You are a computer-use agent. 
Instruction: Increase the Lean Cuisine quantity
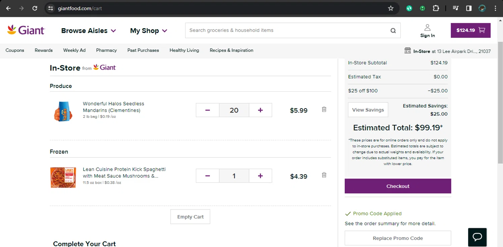click(x=260, y=176)
